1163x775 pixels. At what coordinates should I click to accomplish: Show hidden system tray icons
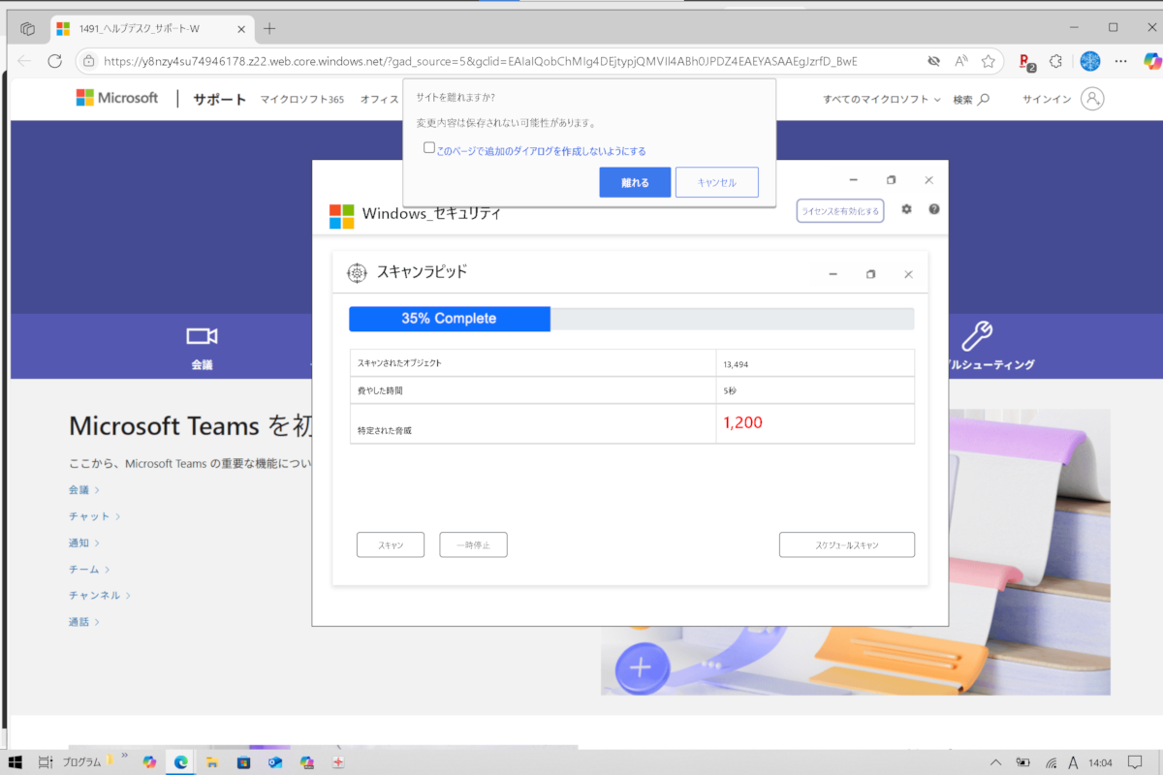click(996, 762)
